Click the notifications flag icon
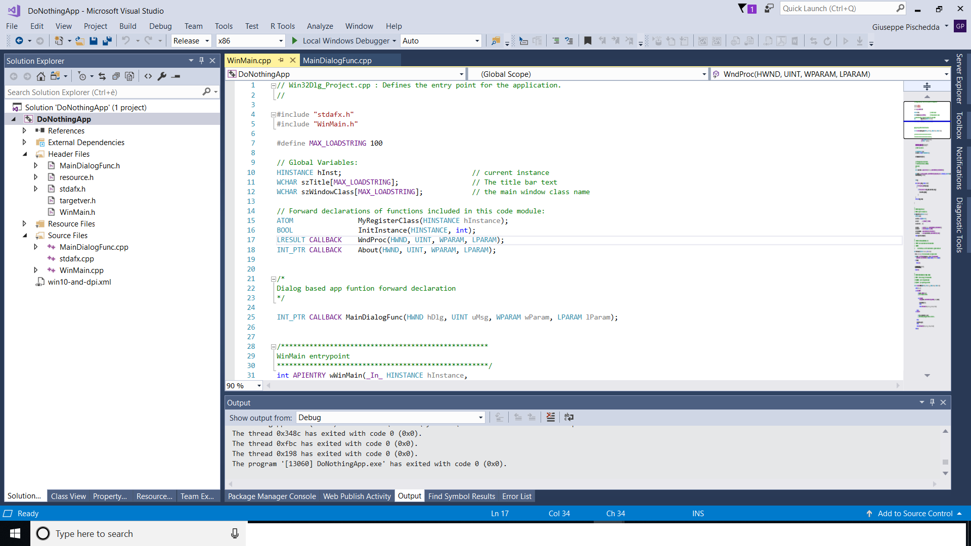Screen dimensions: 971x546 [747, 9]
